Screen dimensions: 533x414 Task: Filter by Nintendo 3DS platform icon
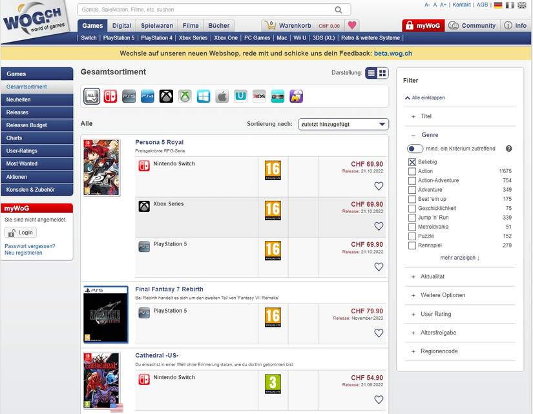tap(259, 96)
